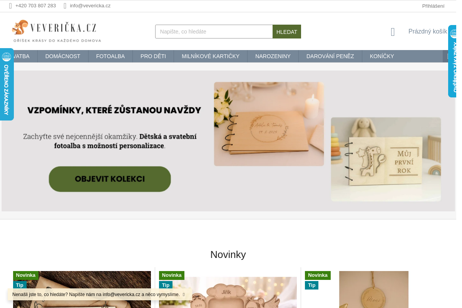Viewport: 462px width, 308px height.
Task: Navigate to Darování peněz
Action: point(330,56)
